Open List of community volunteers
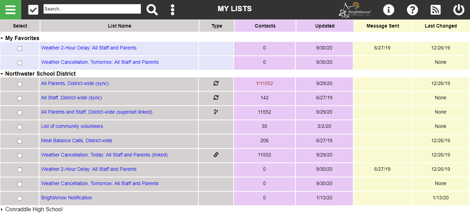This screenshot has height=214, width=470. click(72, 126)
